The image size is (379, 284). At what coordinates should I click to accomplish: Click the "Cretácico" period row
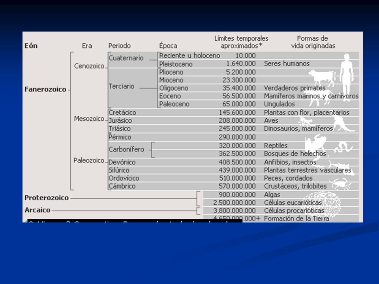[x=233, y=112]
